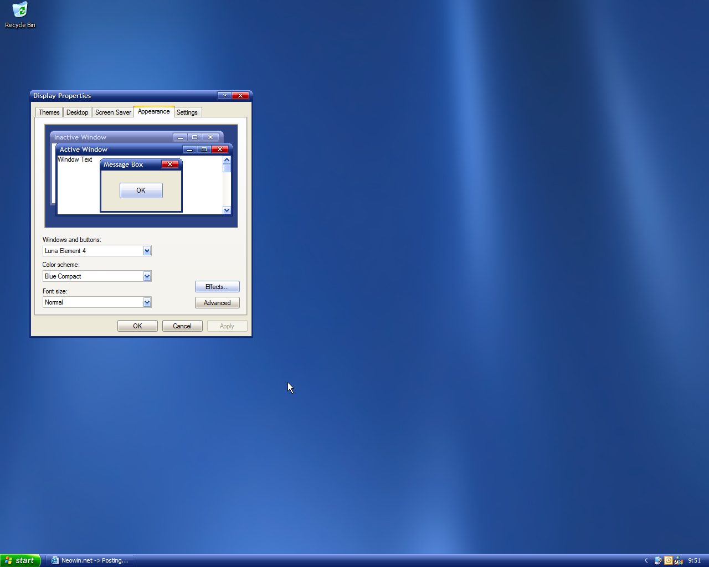Click the Effects button
This screenshot has height=567, width=709.
[217, 286]
